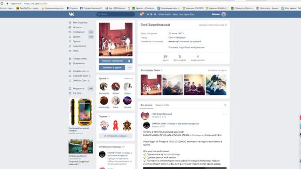Focus the Поиск search field
The height and width of the screenshot is (169, 301).
pos(116,14)
